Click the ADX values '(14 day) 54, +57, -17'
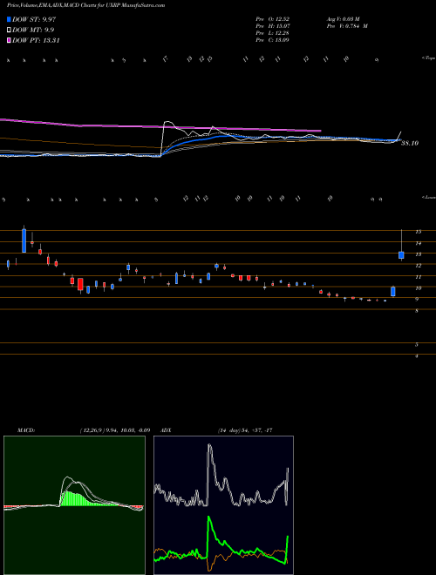Image resolution: width=436 pixels, height=575 pixels. [x=245, y=430]
